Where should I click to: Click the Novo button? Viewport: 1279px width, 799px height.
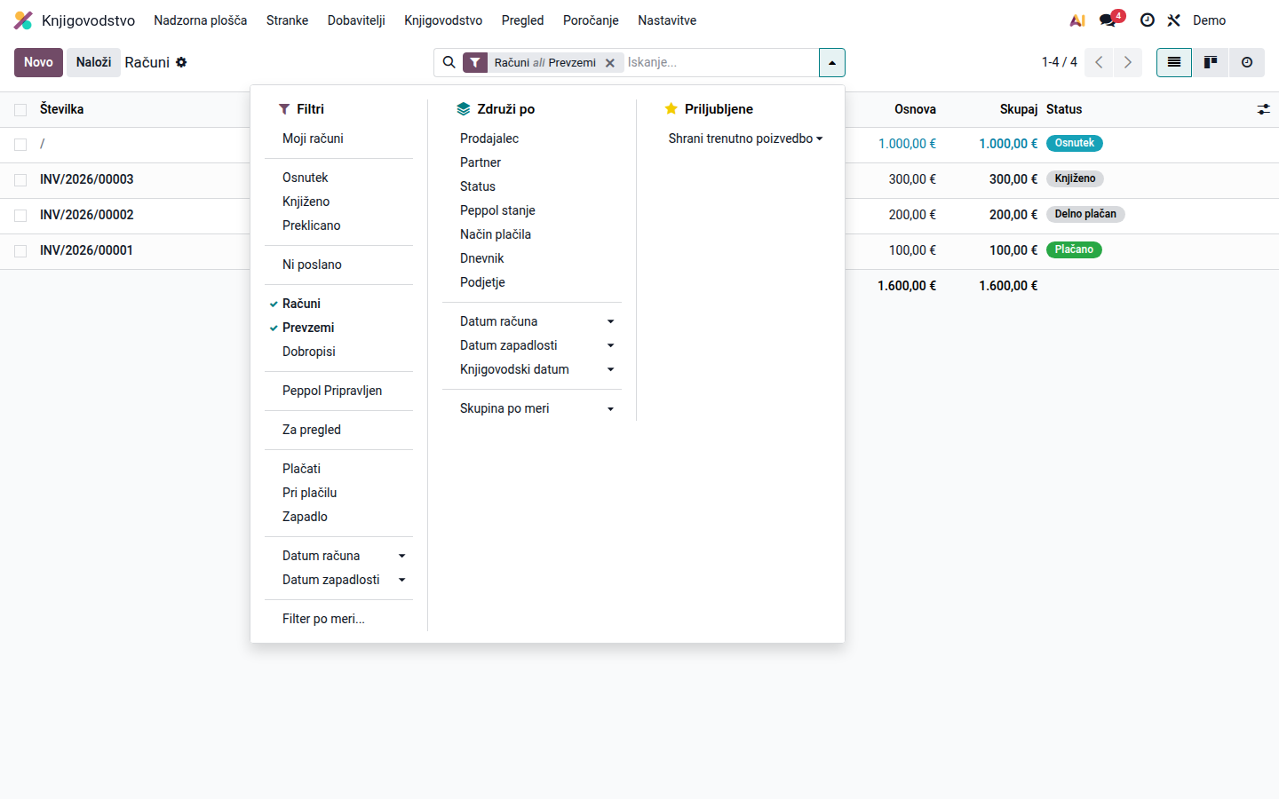[x=38, y=62]
